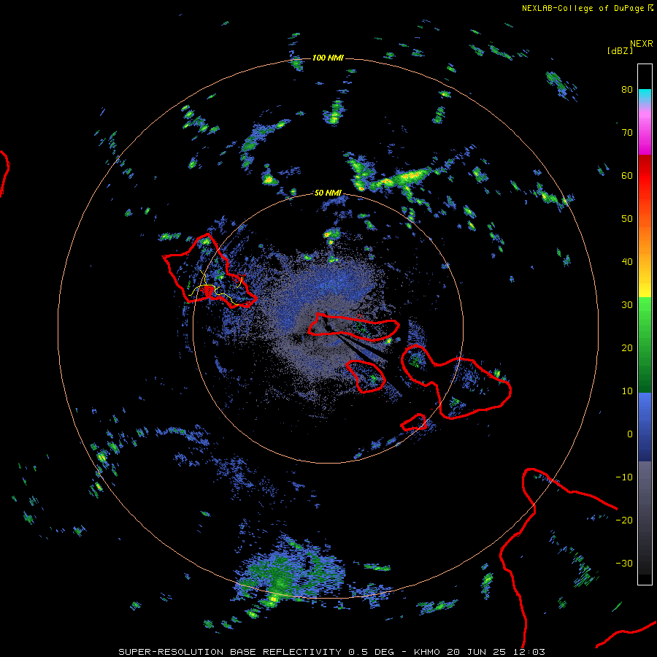Image resolution: width=657 pixels, height=657 pixels.
Task: Click the -10 value on the dBZ scale
Action: pos(624,477)
